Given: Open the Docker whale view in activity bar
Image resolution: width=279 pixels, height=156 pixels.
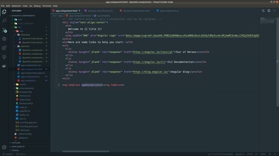Looking at the screenshot, I should (4, 66).
